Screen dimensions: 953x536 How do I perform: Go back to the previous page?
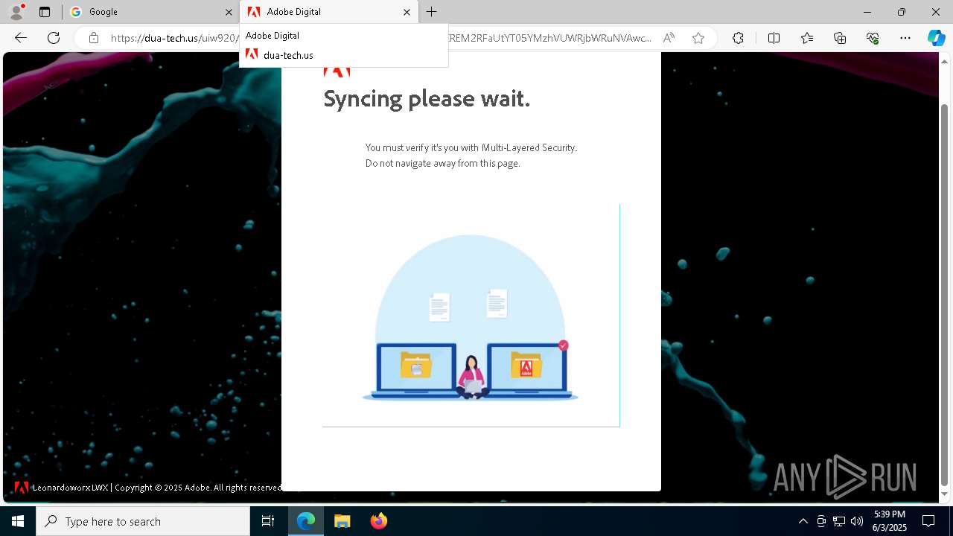pos(21,38)
